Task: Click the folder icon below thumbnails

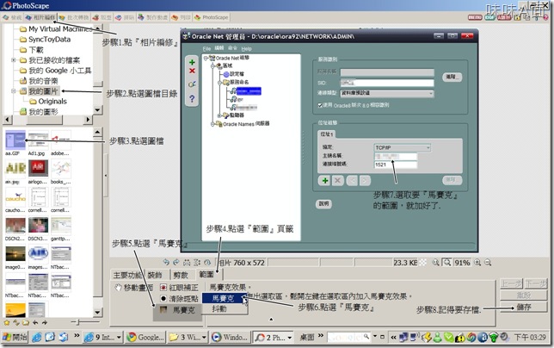Action: [x=26, y=322]
